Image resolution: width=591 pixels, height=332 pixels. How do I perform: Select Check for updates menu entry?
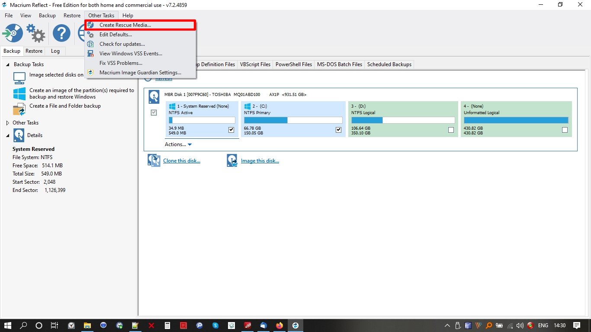pos(140,44)
